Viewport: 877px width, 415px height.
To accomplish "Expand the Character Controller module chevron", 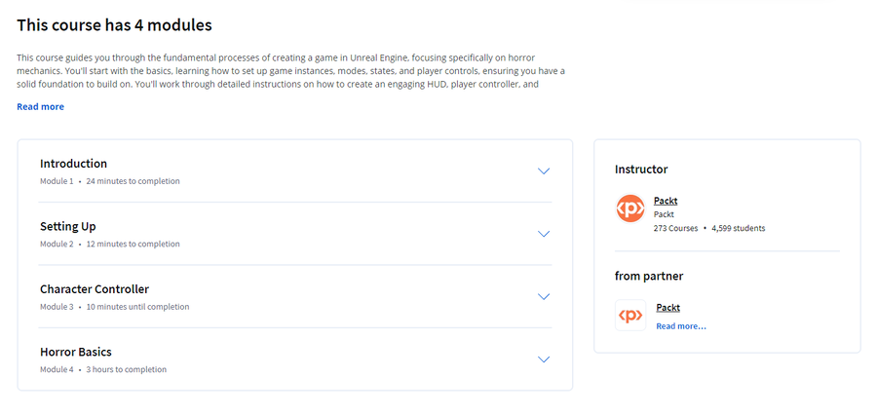I will click(x=543, y=296).
